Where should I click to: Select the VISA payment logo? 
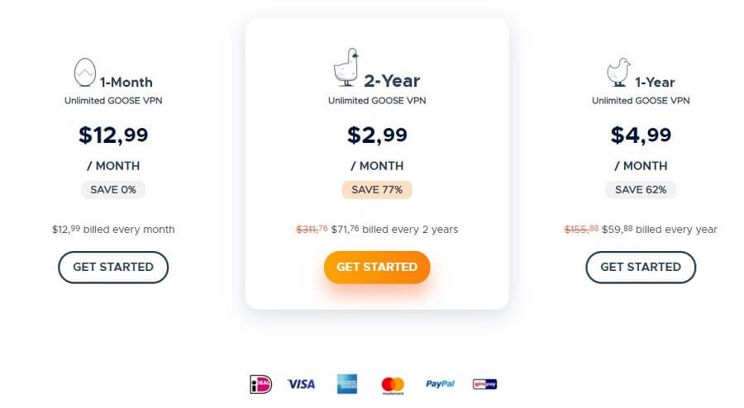301,384
